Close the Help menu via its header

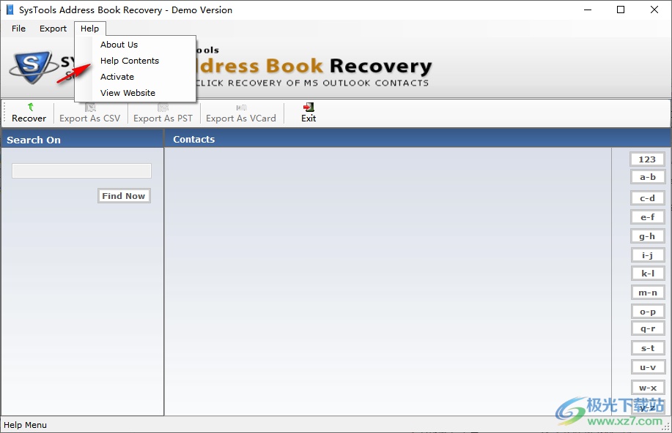click(89, 29)
